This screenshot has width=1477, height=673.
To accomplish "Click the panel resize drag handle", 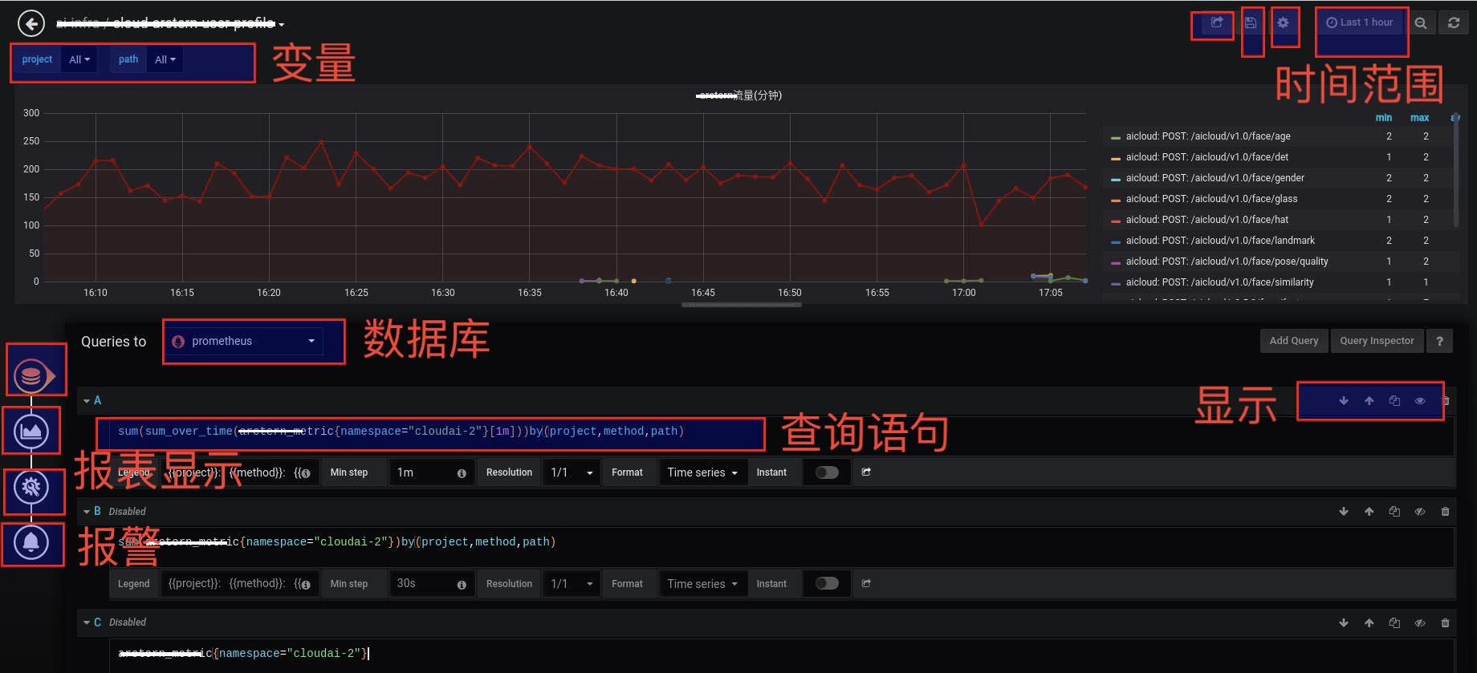I will point(741,305).
